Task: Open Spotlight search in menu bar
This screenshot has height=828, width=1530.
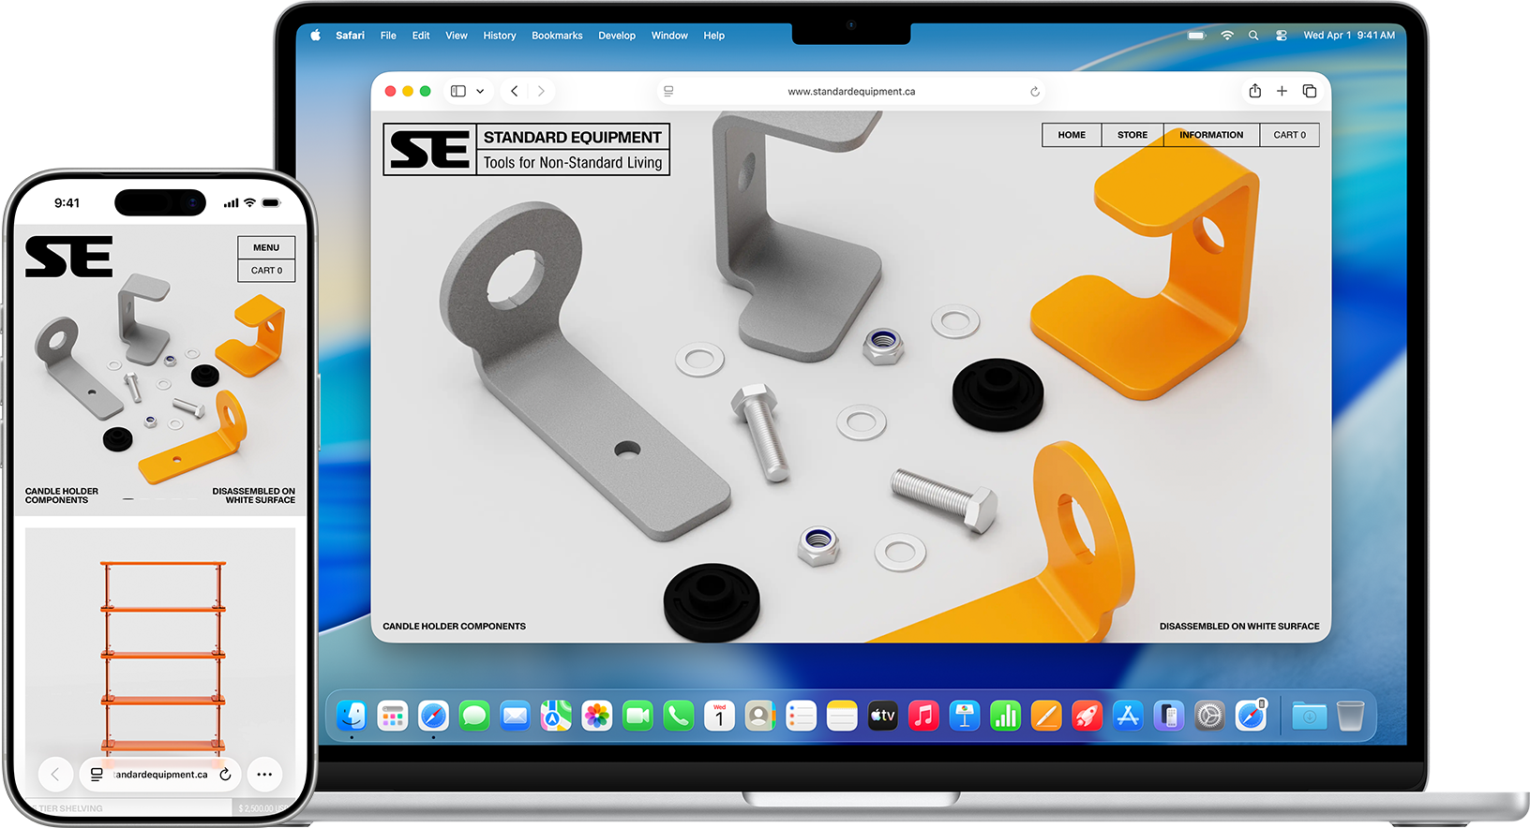Action: click(x=1253, y=36)
